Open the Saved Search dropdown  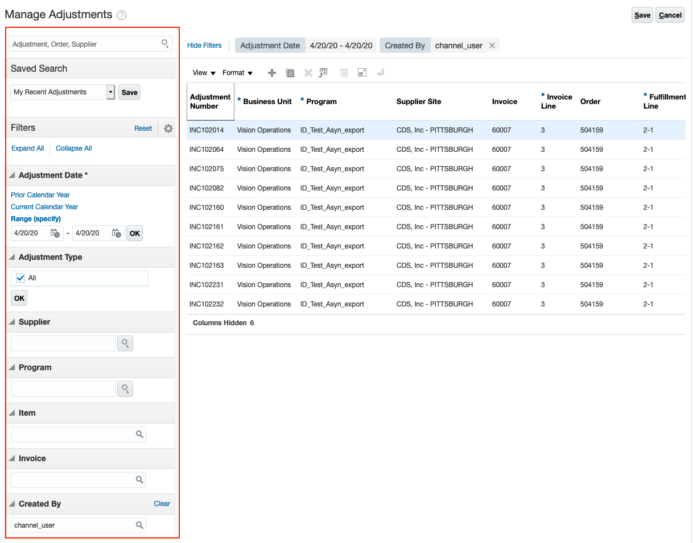tap(110, 92)
